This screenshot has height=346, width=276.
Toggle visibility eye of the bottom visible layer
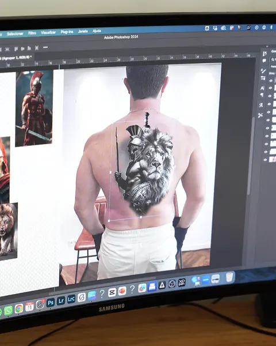coord(265,160)
